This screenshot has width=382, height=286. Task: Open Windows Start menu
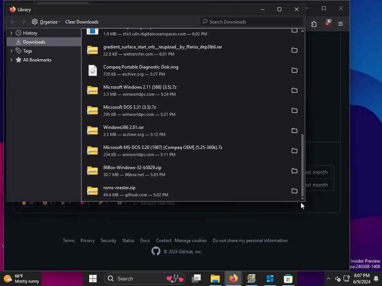coord(93,279)
